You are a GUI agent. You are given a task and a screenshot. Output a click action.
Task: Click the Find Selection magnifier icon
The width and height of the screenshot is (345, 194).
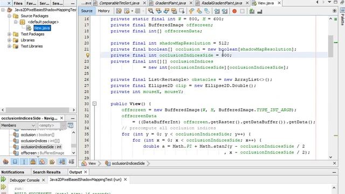[151, 11]
